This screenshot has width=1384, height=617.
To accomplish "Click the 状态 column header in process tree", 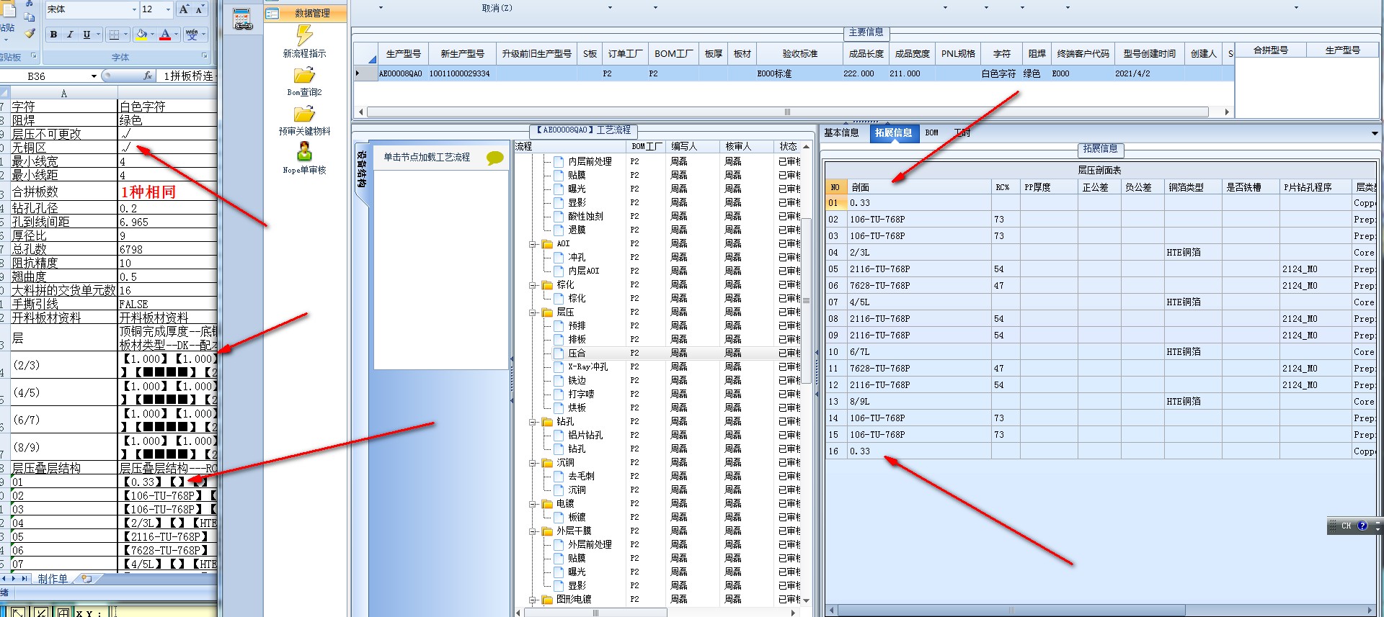I will coord(788,147).
